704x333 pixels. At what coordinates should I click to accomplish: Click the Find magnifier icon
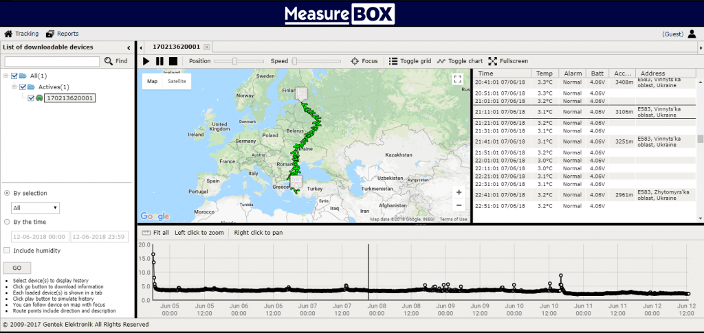109,61
